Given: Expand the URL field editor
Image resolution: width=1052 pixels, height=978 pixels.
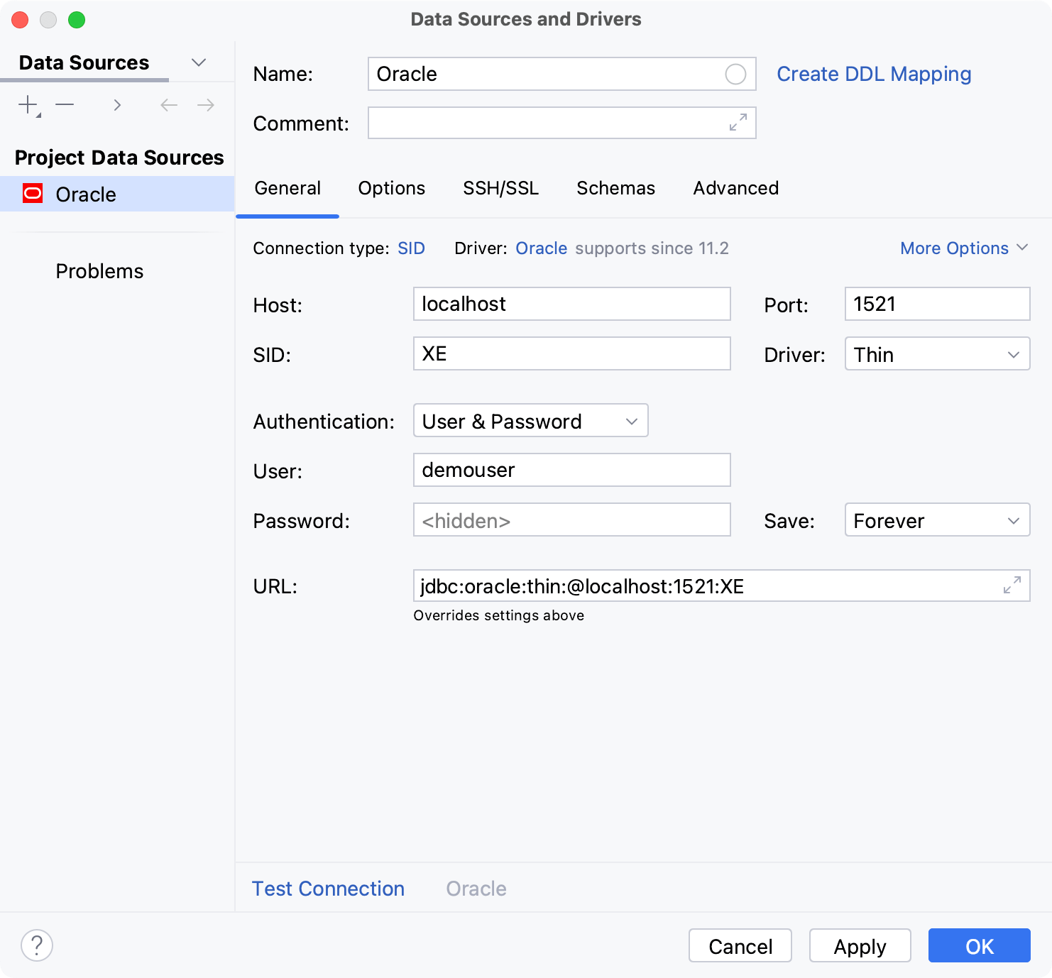Looking at the screenshot, I should (1012, 586).
